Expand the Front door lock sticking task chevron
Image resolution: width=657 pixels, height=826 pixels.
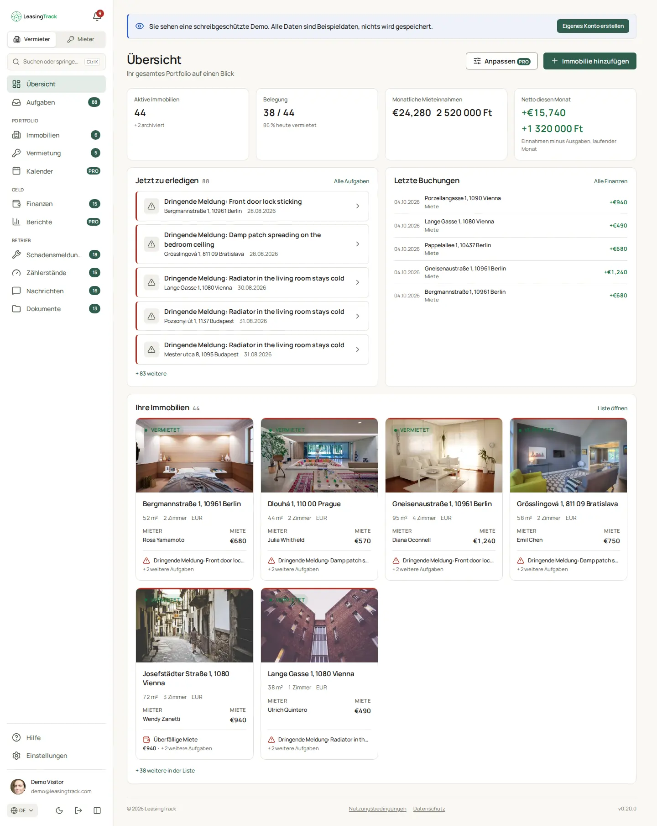coord(358,206)
